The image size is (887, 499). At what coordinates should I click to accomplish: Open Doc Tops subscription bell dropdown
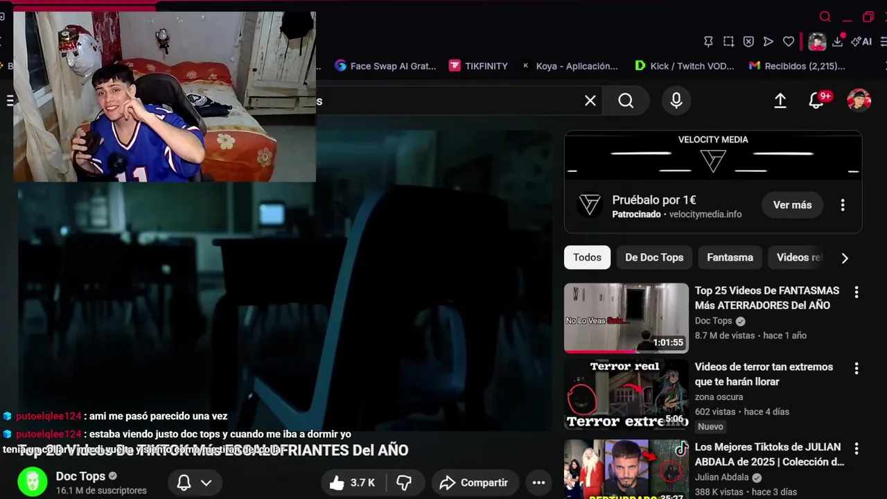[x=194, y=483]
